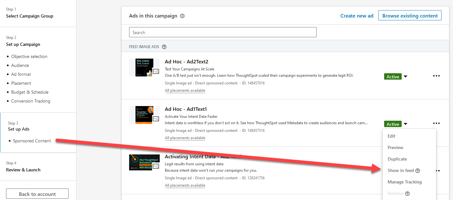Viewport: 453px width, 200px height.
Task: Click the help icon next to Show in feed
Action: [418, 171]
